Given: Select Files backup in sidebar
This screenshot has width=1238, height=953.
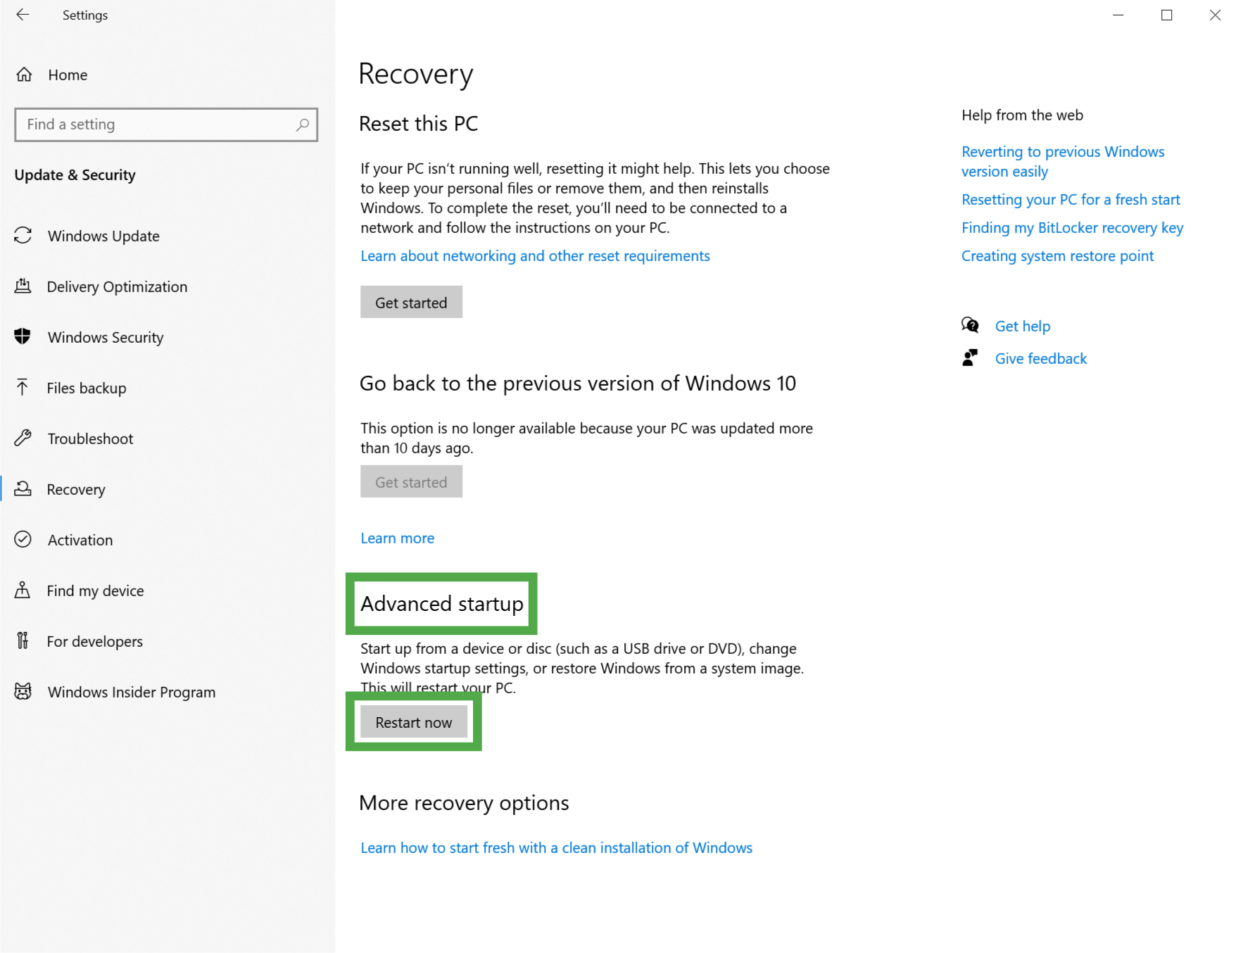Looking at the screenshot, I should 87,388.
